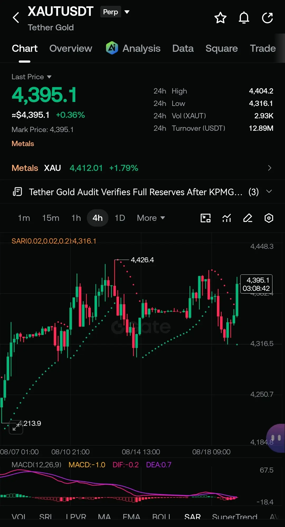Share the chart via share icon
The width and height of the screenshot is (285, 527).
pos(267,18)
